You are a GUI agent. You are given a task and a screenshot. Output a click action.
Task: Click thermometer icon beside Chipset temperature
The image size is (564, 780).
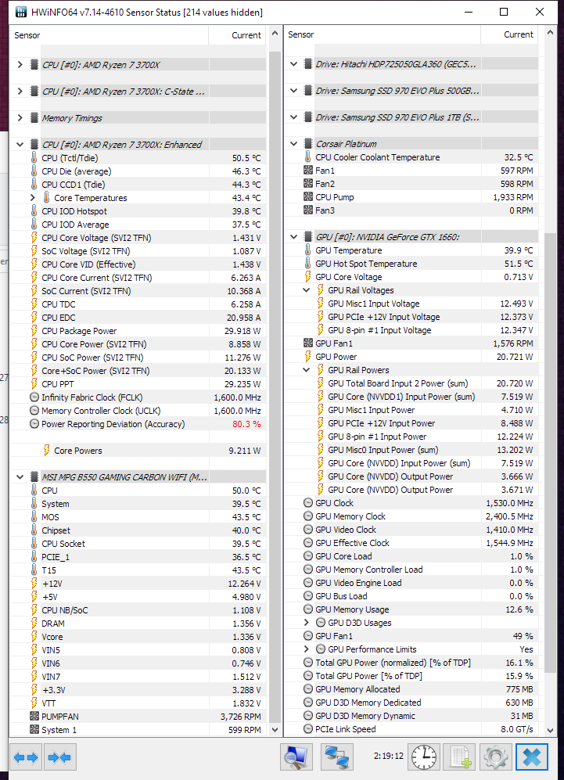pos(34,530)
